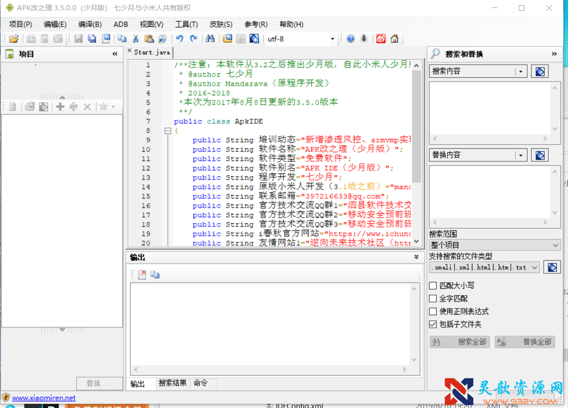Open the star favorites dropdown arrow
This screenshot has width=568, height=408.
(x=113, y=107)
